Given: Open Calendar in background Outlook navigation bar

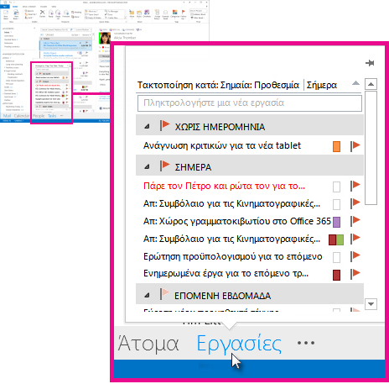Looking at the screenshot, I should (21, 116).
